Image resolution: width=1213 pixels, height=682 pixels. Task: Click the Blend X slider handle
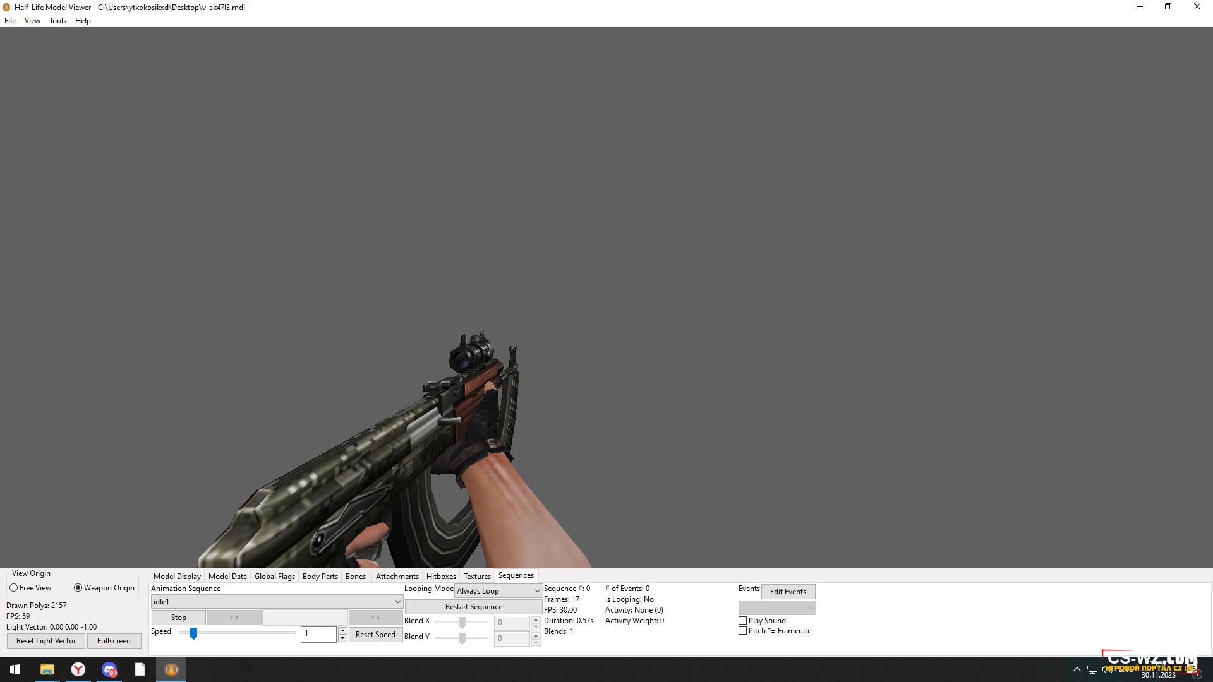tap(462, 623)
